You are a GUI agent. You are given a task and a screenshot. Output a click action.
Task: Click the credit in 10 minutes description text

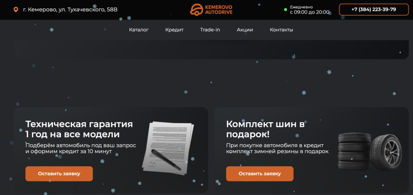pos(81,148)
